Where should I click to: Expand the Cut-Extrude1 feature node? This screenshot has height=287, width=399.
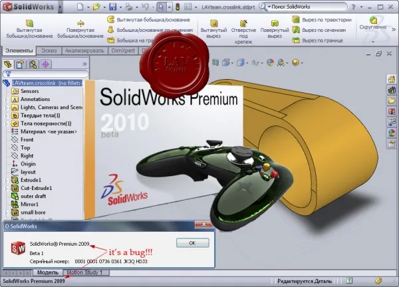7,189
